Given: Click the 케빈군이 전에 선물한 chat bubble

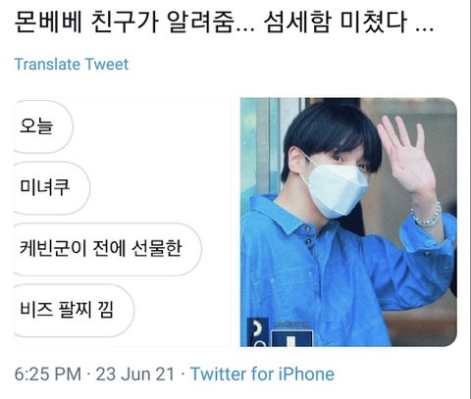Looking at the screenshot, I should click(x=108, y=249).
